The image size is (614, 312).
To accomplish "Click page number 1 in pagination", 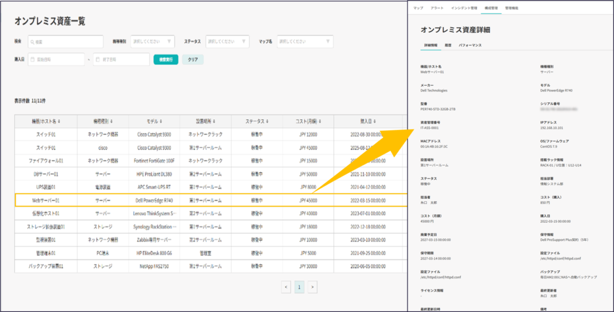I will point(299,287).
